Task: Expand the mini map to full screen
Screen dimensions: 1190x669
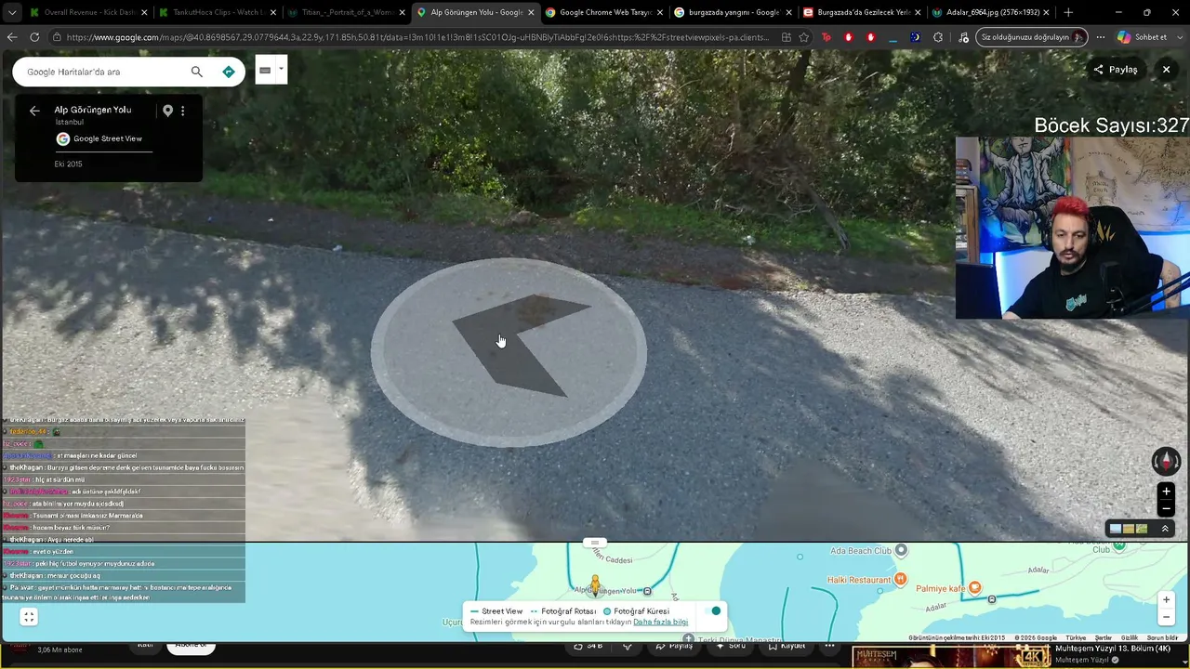Action: click(x=29, y=617)
